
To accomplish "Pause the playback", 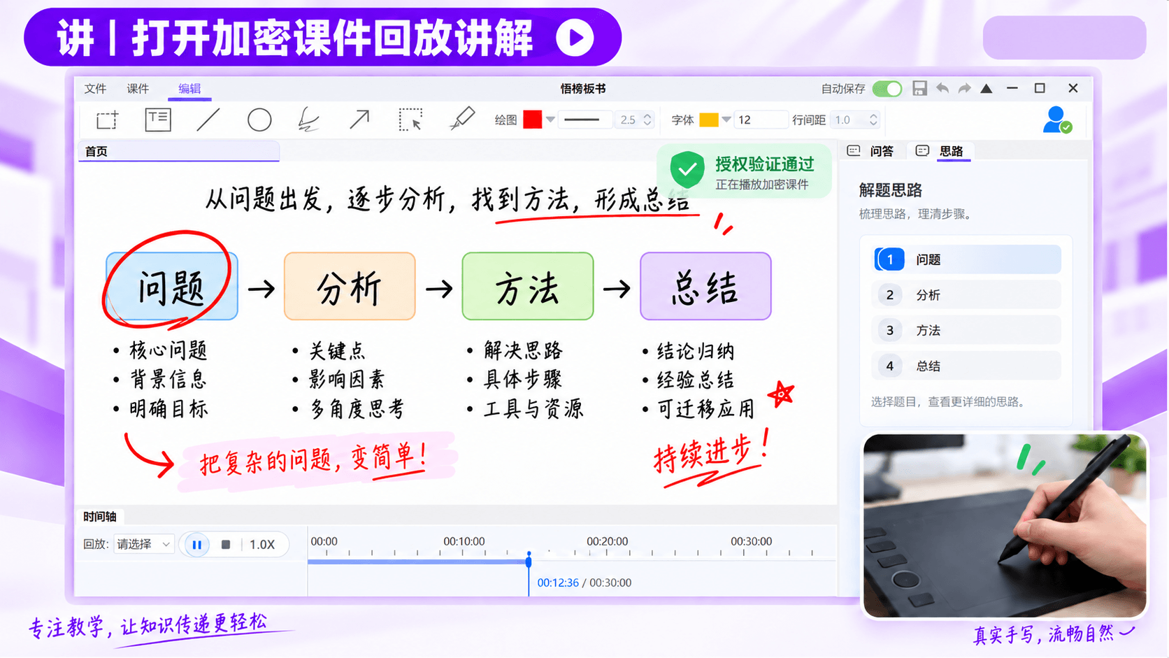I will (x=197, y=545).
